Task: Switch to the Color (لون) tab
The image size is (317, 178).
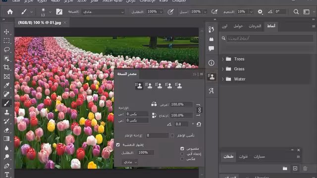Action: pyautogui.click(x=224, y=26)
